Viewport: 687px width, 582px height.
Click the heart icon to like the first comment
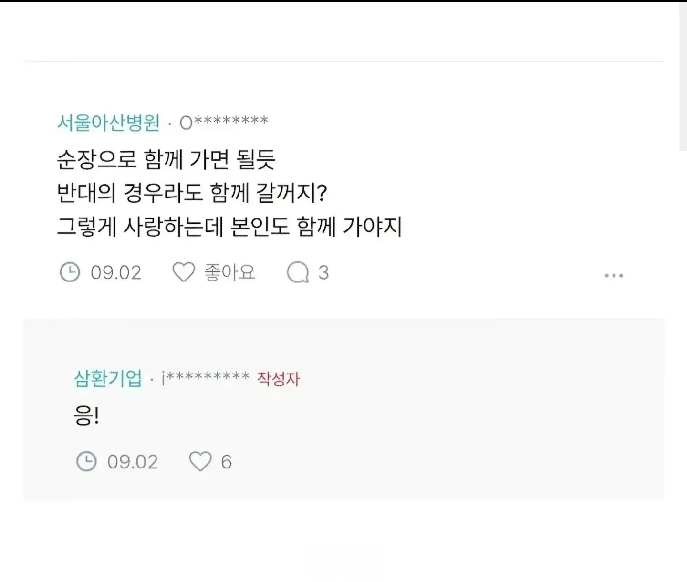click(184, 272)
